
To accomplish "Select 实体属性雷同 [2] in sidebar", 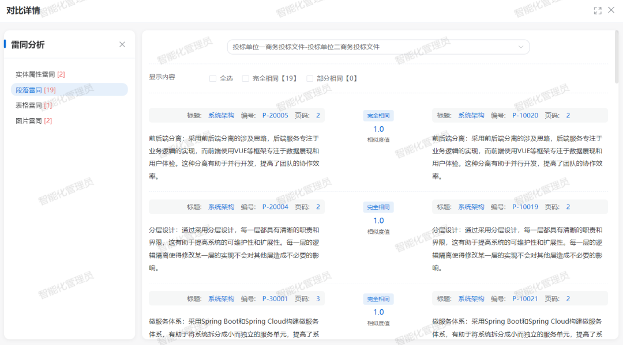I will point(40,74).
